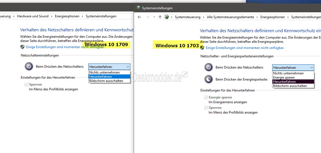This screenshot has height=153, width=321.
Task: Expand chevron after Hardware und Sound breadcrumb
Action: 52,16
